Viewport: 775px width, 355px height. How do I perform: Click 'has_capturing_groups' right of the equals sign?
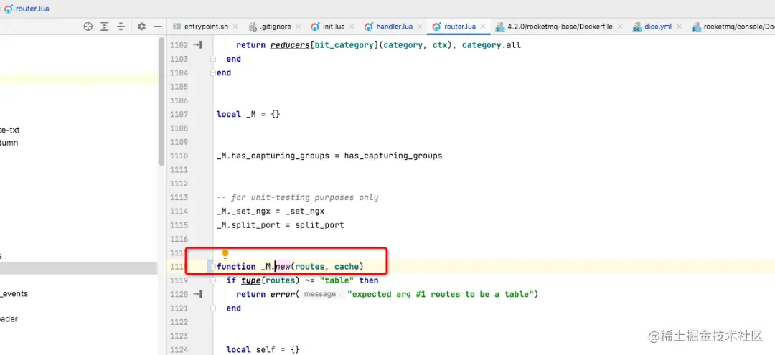pyautogui.click(x=393, y=156)
